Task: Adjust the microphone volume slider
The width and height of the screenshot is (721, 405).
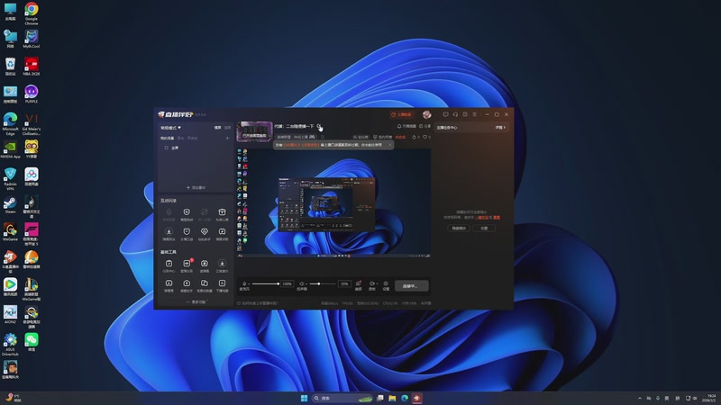Action: (265, 283)
